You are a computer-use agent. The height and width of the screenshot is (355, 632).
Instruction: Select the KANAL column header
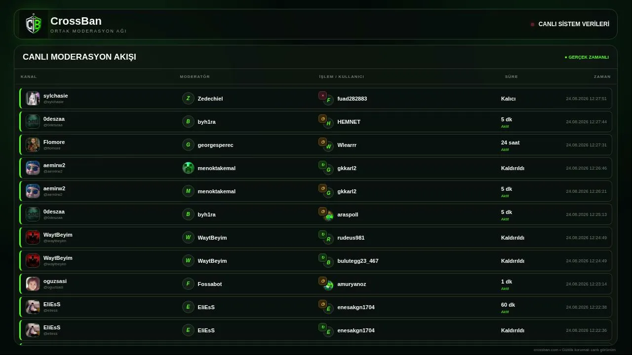pyautogui.click(x=29, y=76)
